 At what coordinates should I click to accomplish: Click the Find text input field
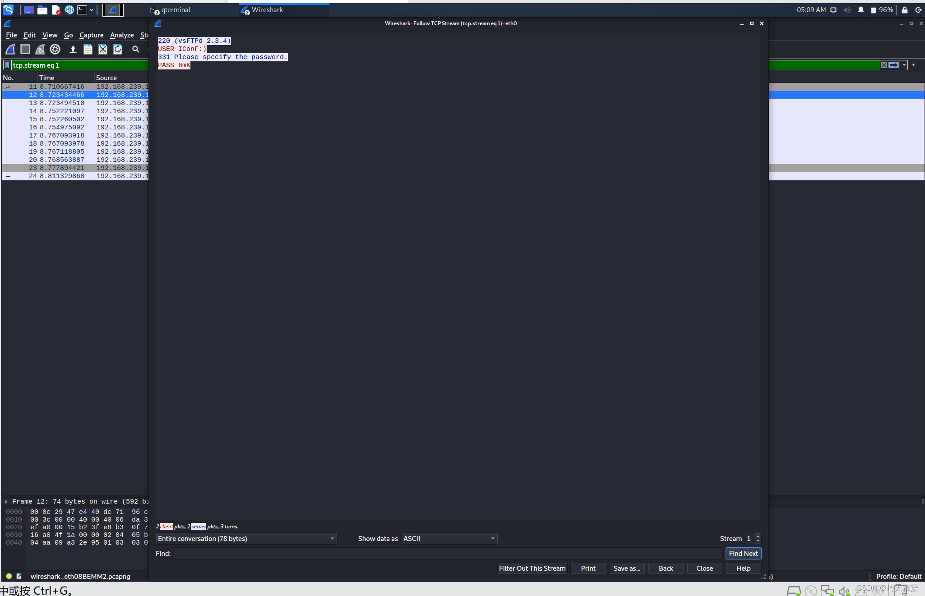[448, 553]
